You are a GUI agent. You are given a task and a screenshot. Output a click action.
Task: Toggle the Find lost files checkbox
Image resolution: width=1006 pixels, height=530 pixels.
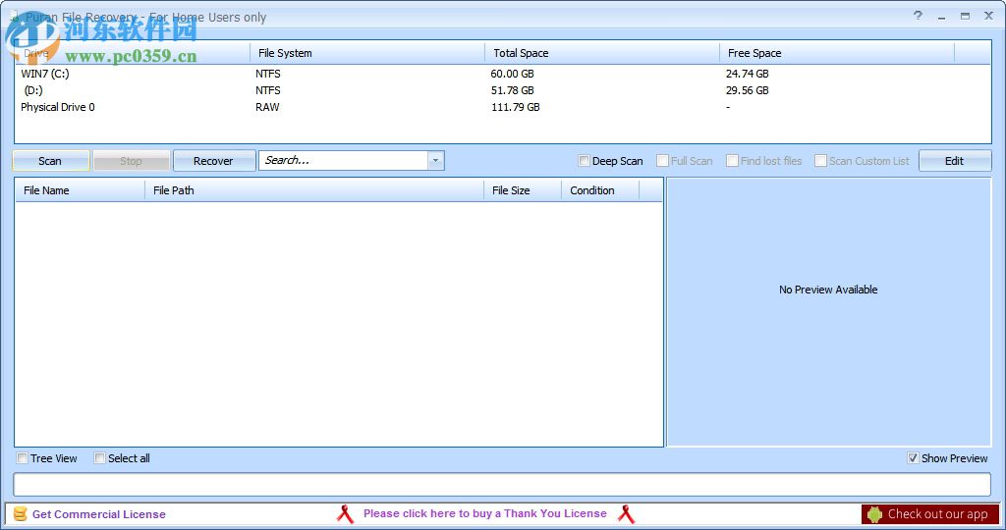click(x=732, y=161)
